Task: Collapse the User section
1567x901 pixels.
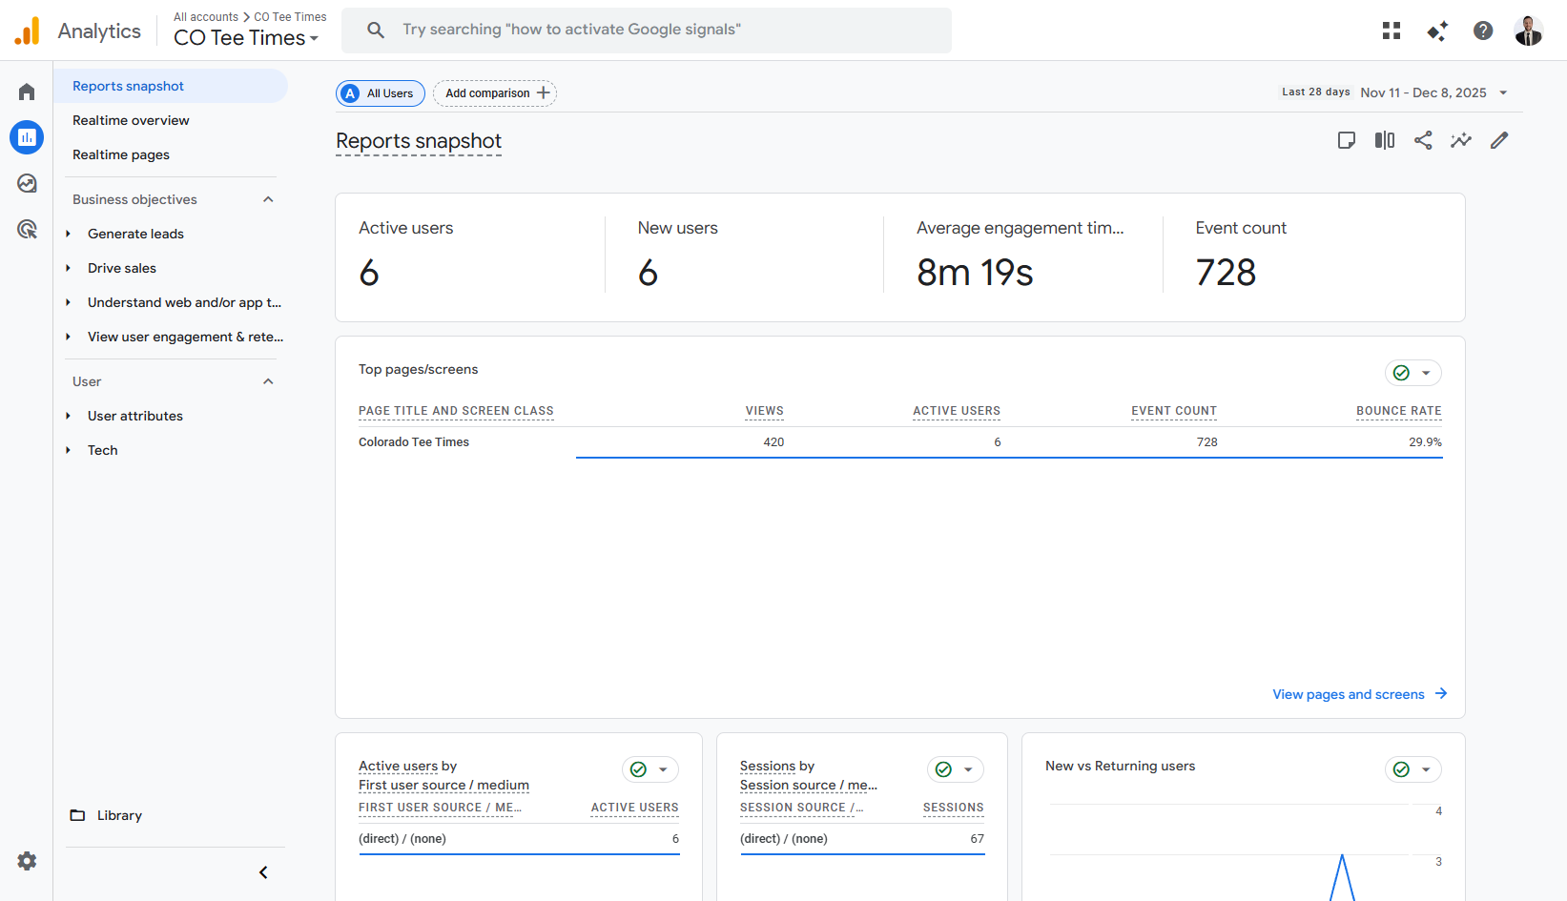Action: 268,380
